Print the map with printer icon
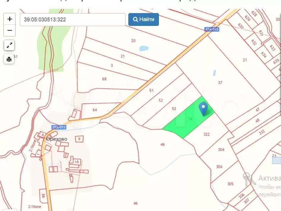Viewport: 281px width, 211px height. tap(10, 59)
